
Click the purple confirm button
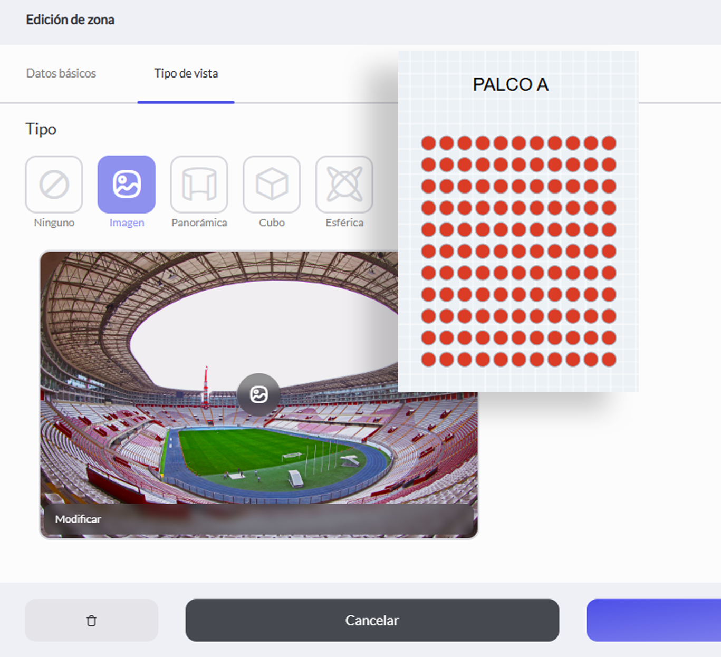(x=654, y=620)
